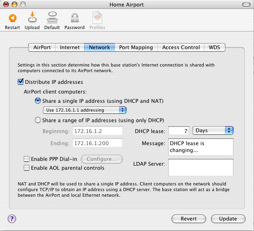254x231 pixels.
Task: Click the Configure... button
Action: click(x=102, y=159)
